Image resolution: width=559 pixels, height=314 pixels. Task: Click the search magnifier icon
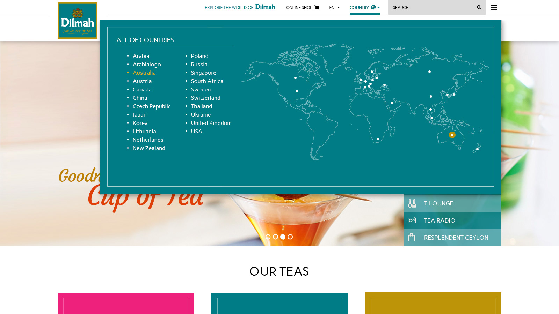click(479, 7)
